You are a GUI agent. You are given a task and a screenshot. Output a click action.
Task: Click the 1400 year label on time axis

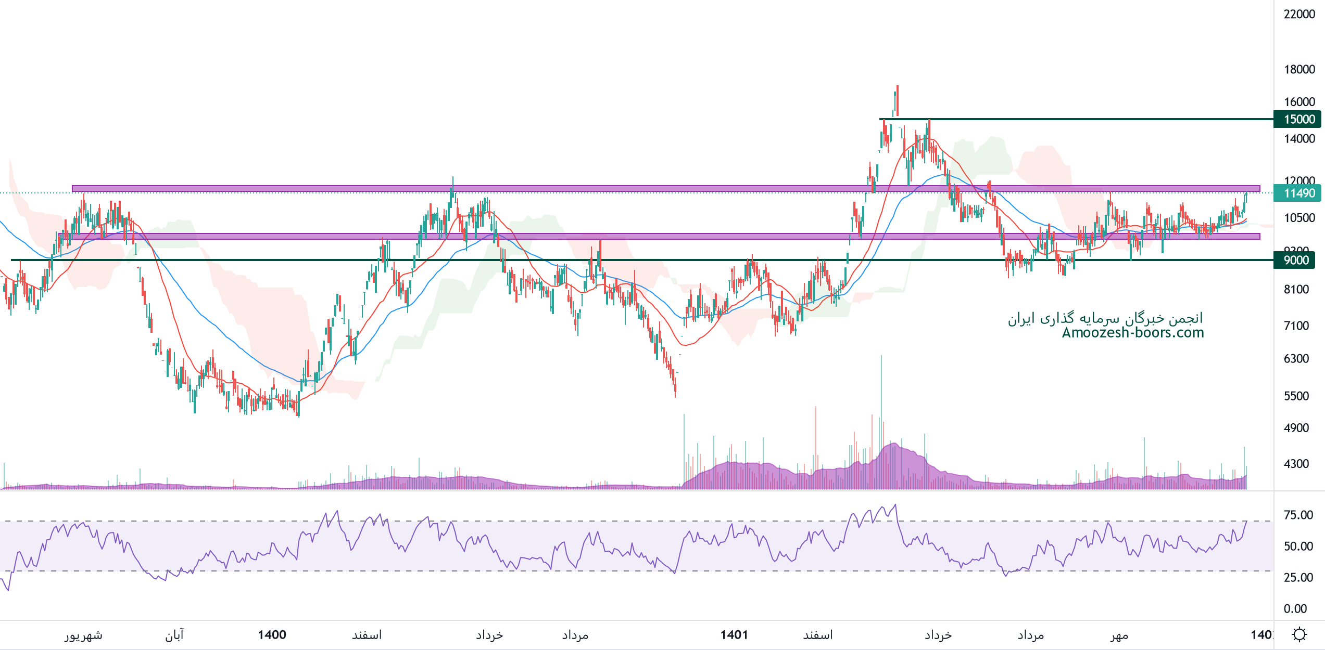pos(272,635)
